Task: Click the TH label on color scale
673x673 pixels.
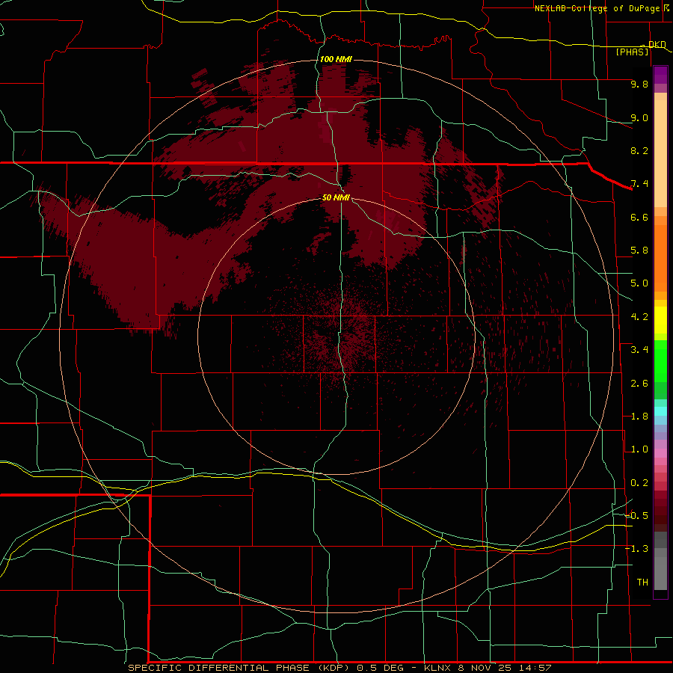Action: (x=642, y=583)
